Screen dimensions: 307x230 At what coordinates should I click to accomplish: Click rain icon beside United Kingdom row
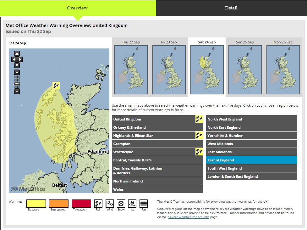[199, 119]
